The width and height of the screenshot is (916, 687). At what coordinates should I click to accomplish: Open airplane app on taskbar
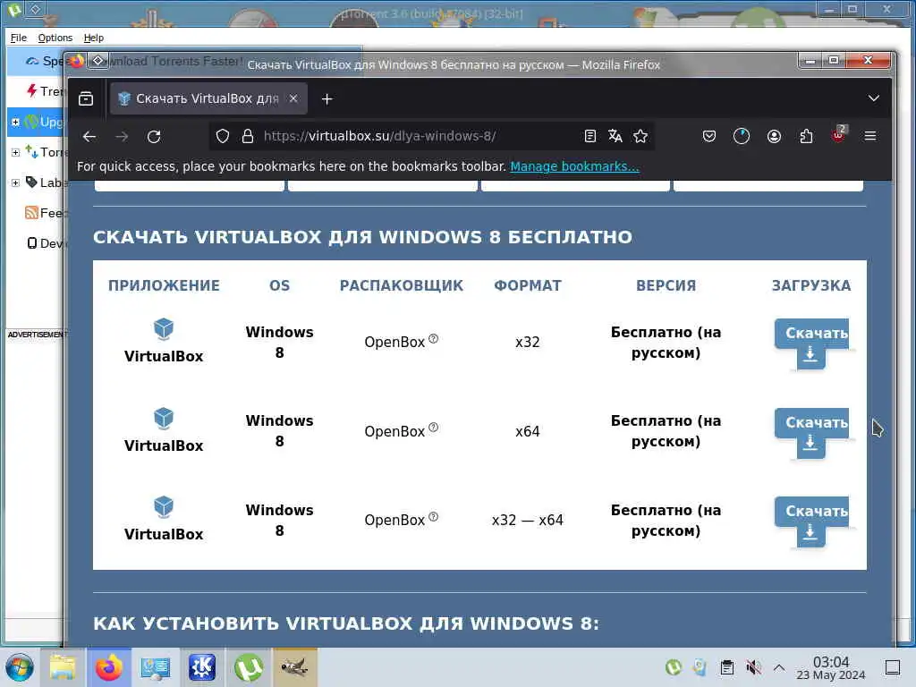coord(295,666)
